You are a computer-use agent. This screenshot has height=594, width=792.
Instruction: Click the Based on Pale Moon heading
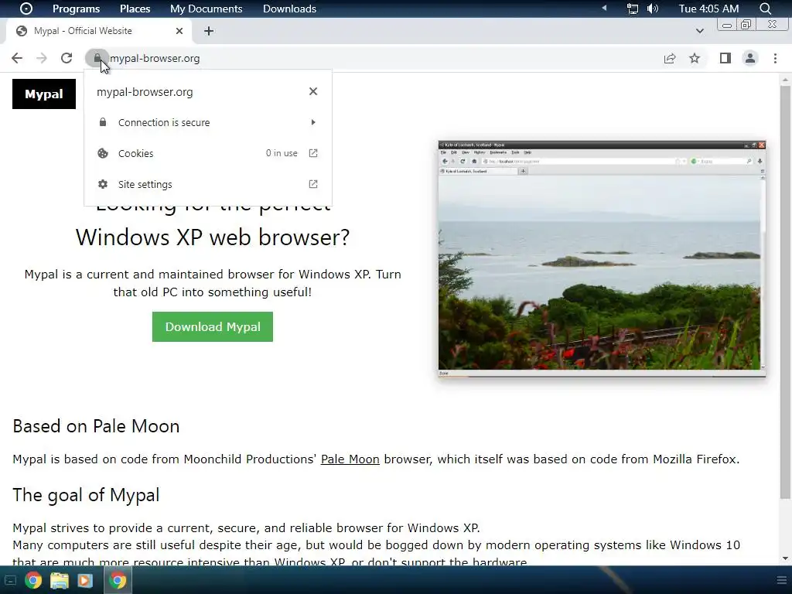pyautogui.click(x=96, y=426)
